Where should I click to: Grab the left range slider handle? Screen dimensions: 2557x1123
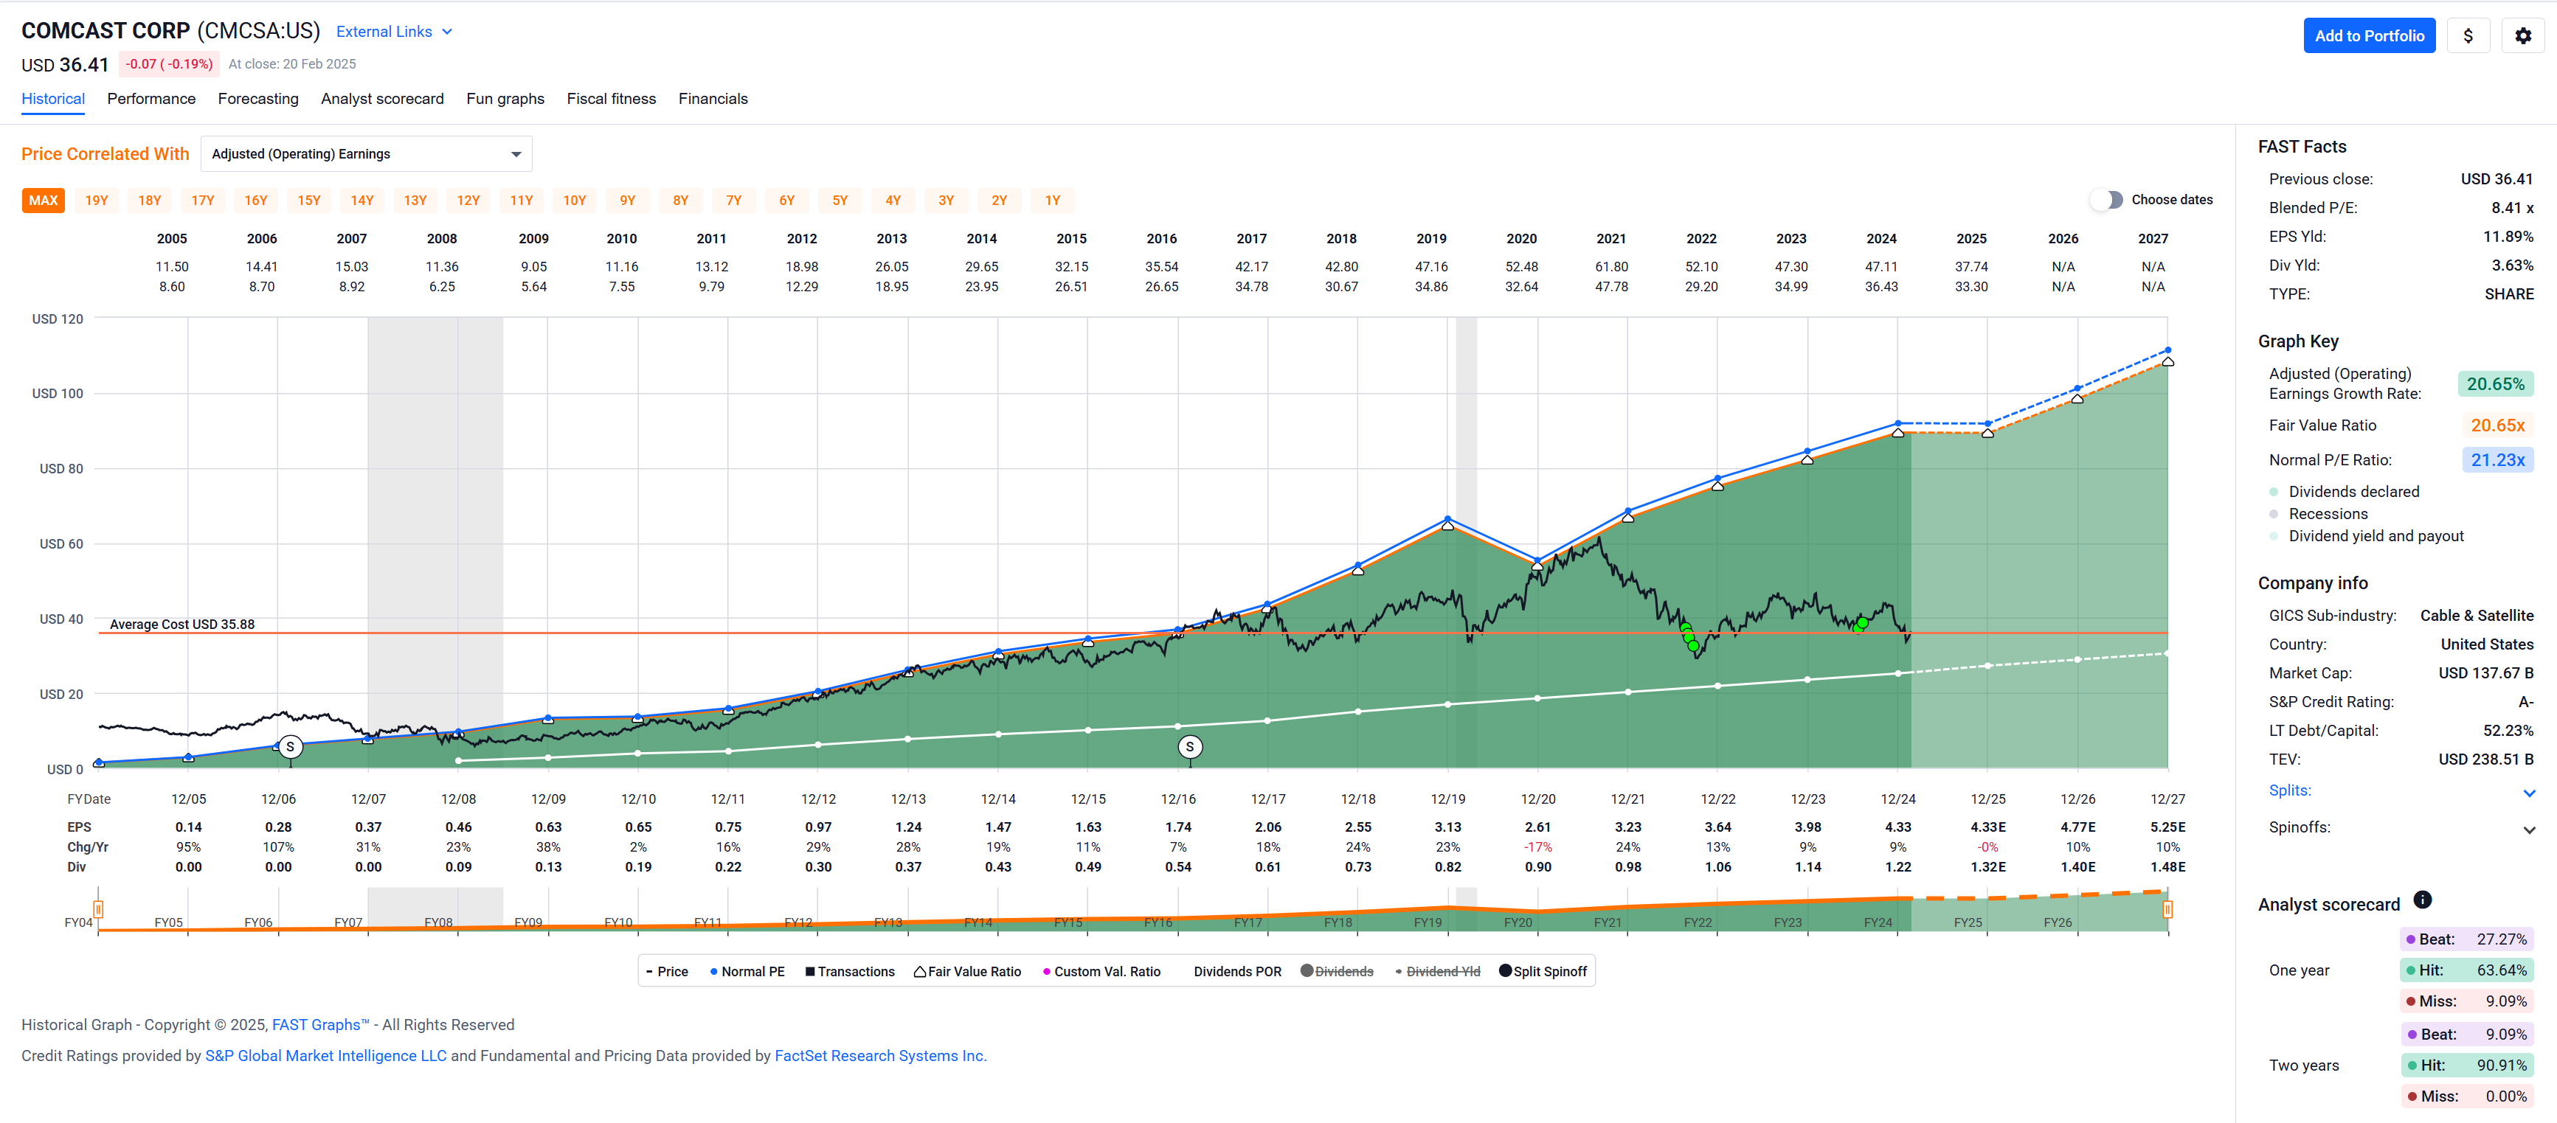[x=98, y=908]
